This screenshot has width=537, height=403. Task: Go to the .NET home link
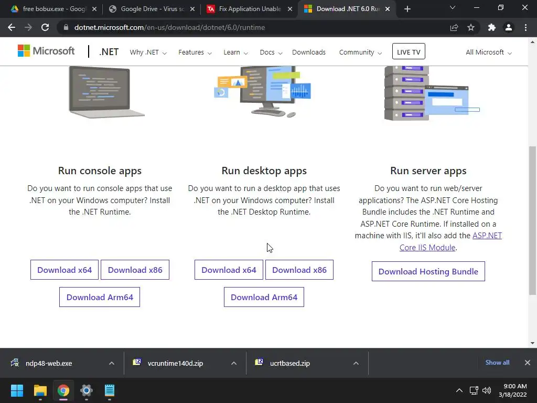coord(109,52)
